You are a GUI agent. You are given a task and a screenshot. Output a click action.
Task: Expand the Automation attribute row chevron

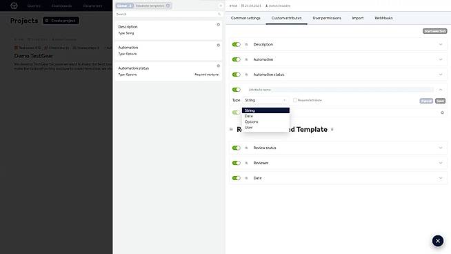point(441,59)
